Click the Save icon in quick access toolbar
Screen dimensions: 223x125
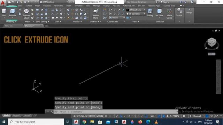click(x=17, y=2)
